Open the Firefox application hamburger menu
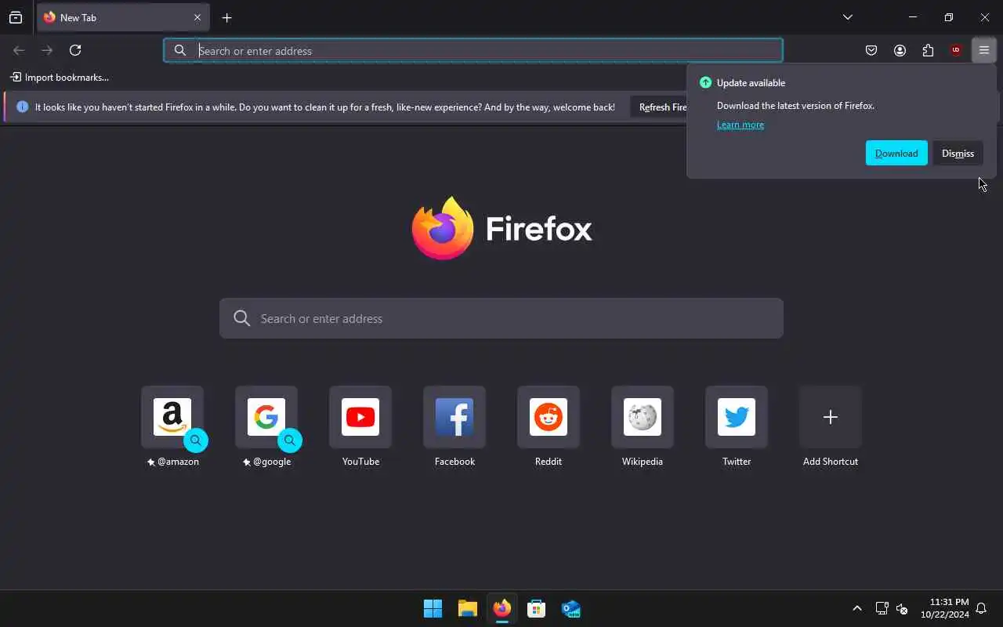 984,50
